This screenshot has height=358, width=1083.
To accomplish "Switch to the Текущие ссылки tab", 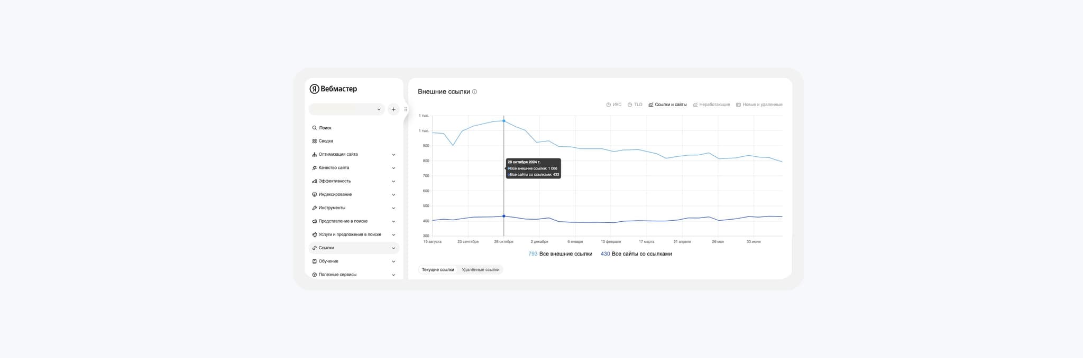I will click(438, 270).
